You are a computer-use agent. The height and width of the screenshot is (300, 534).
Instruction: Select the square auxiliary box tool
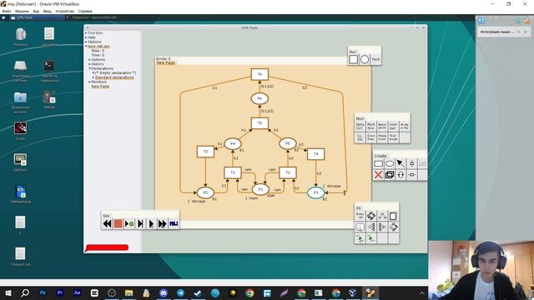354,59
